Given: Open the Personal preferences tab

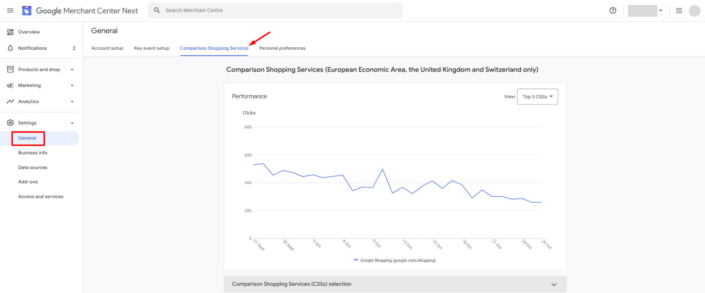Looking at the screenshot, I should pos(282,48).
